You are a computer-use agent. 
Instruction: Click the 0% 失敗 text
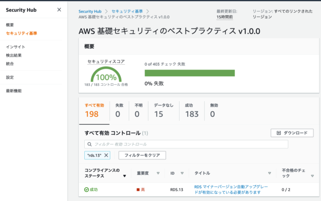coord(154,84)
